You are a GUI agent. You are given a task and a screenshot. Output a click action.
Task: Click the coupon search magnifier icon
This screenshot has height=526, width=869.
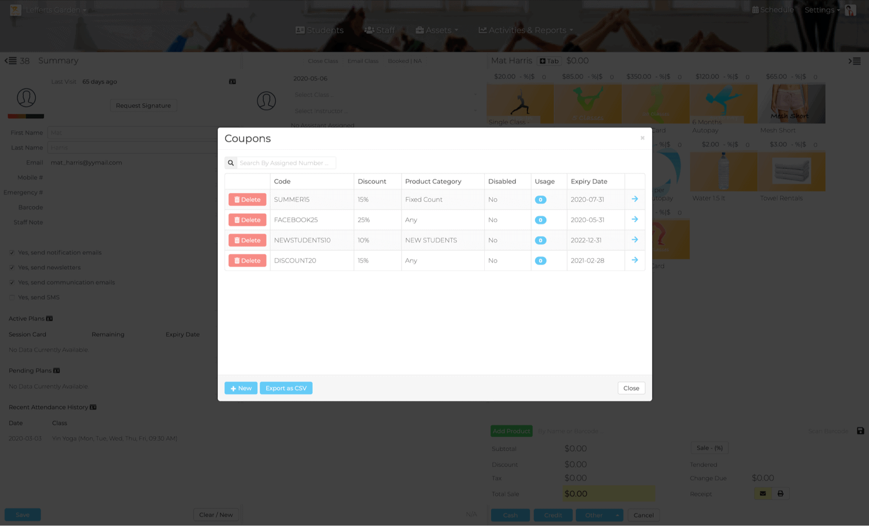pyautogui.click(x=231, y=163)
